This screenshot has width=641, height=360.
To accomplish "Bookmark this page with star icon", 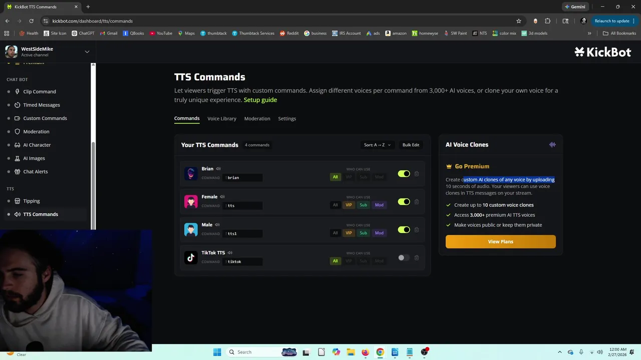I will point(519,21).
